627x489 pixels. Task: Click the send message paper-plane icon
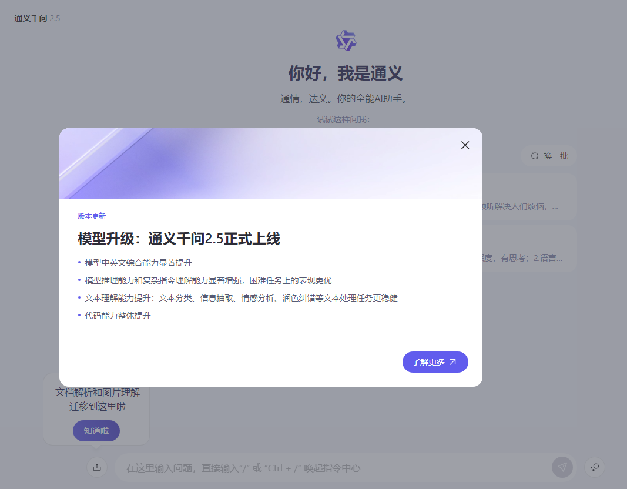(562, 467)
